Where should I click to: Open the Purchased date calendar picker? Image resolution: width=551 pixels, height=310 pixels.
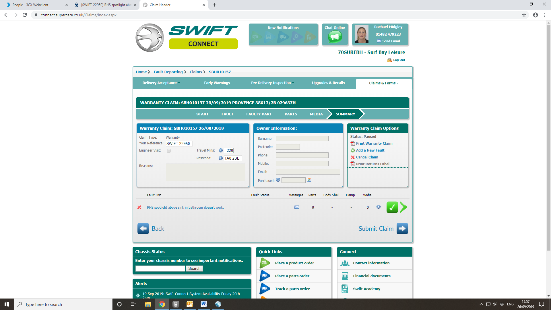point(309,180)
